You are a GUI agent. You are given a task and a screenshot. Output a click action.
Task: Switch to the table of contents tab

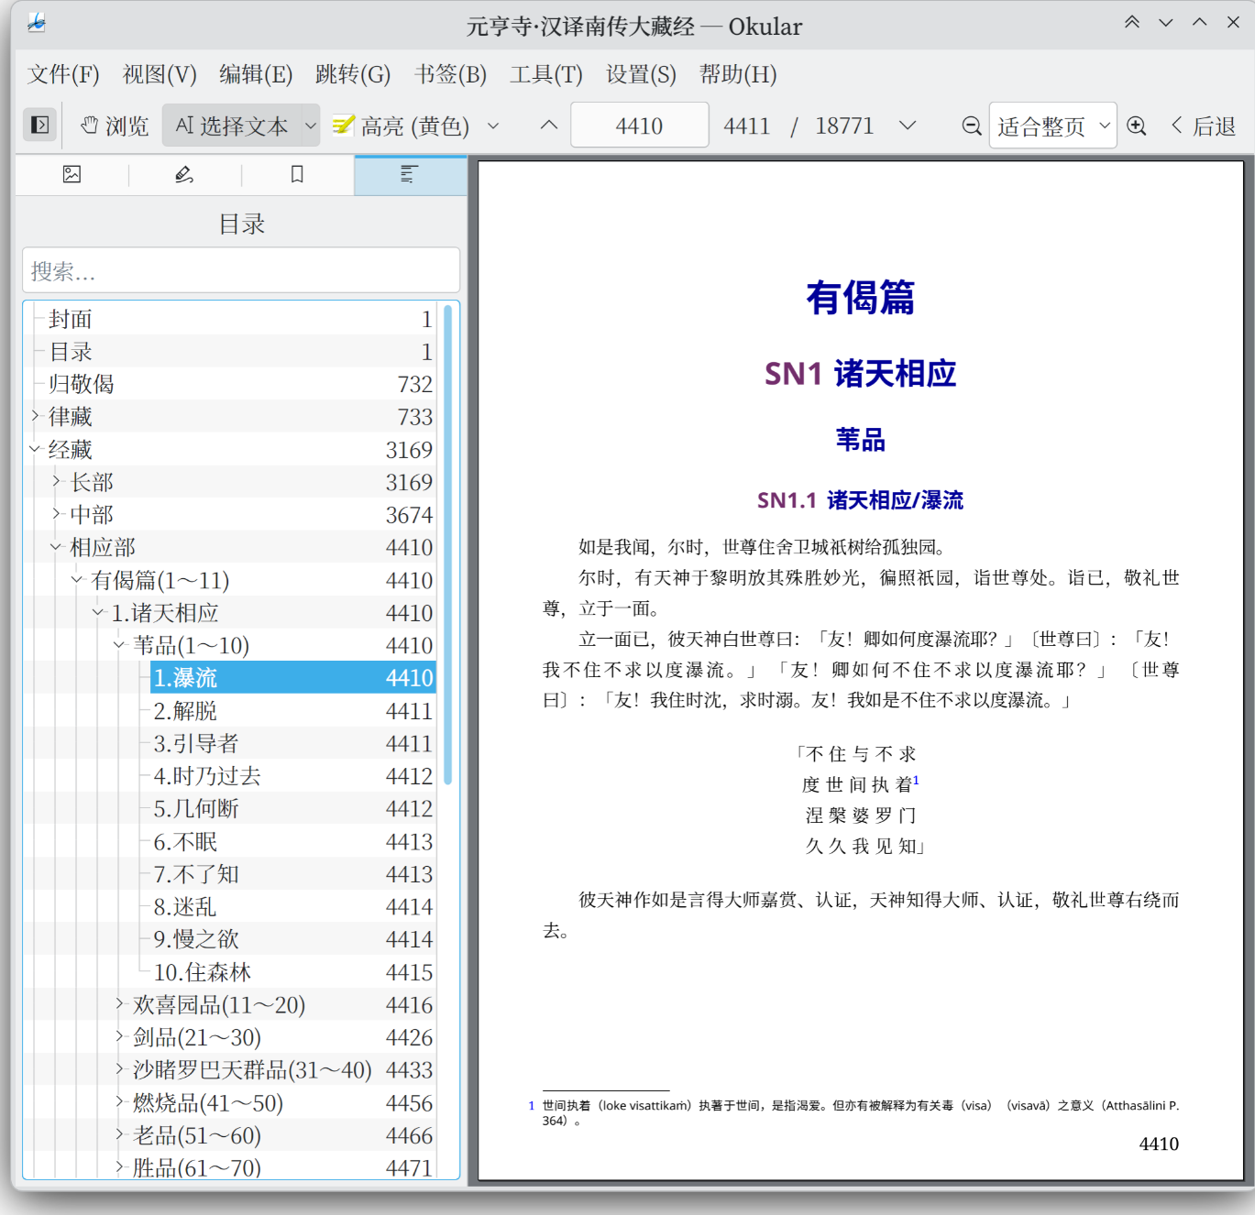[x=410, y=174]
